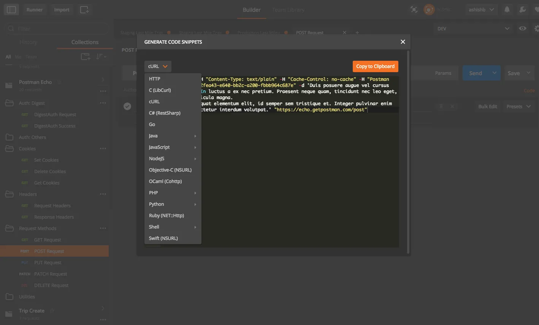Click the Import button

(62, 10)
